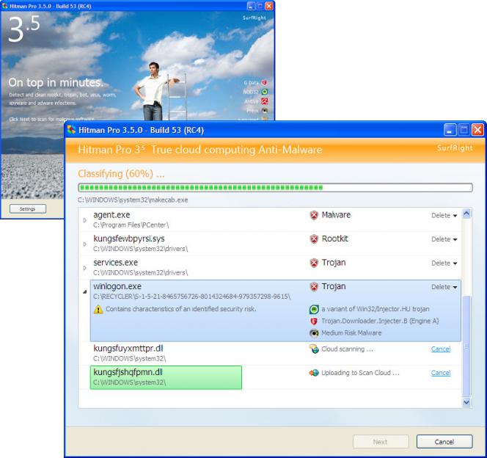This screenshot has width=487, height=458.
Task: Open the Delete dropdown for winlogon.exe
Action: 444,287
